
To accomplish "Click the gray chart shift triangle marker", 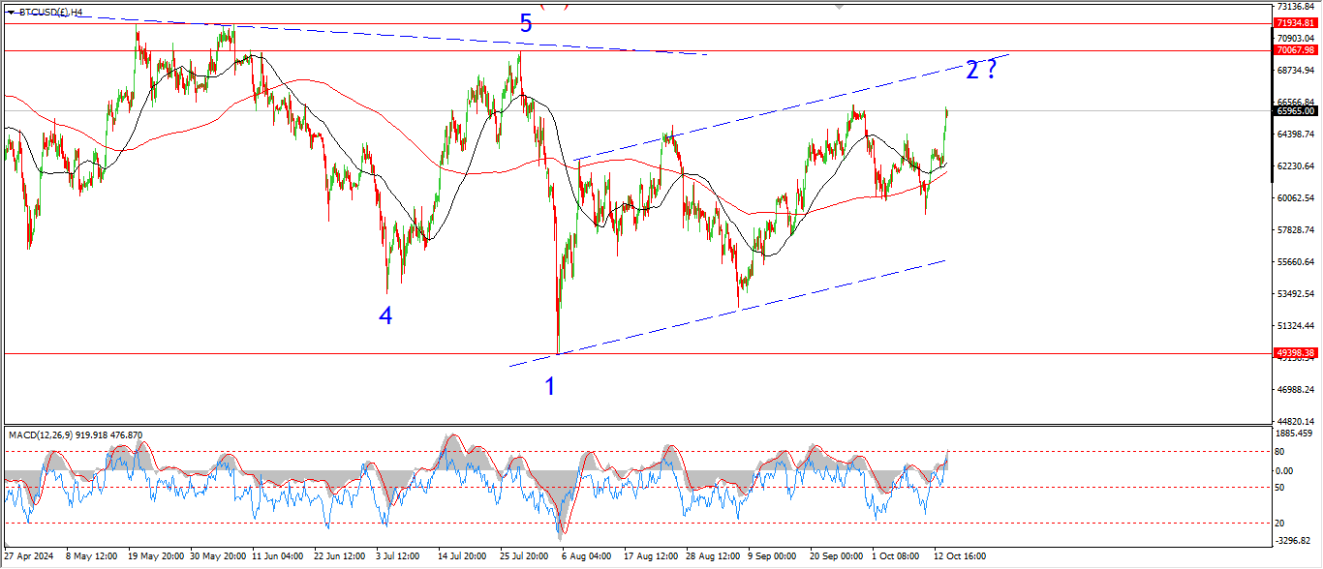I will coord(839,5).
